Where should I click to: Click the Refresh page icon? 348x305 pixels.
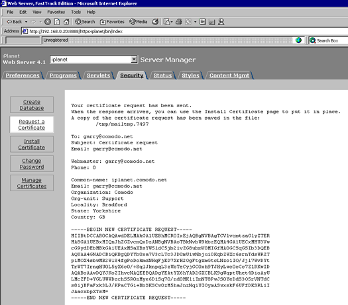click(x=57, y=22)
